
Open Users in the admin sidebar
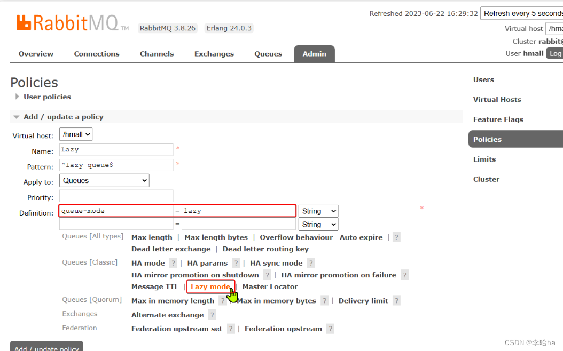[x=483, y=79]
